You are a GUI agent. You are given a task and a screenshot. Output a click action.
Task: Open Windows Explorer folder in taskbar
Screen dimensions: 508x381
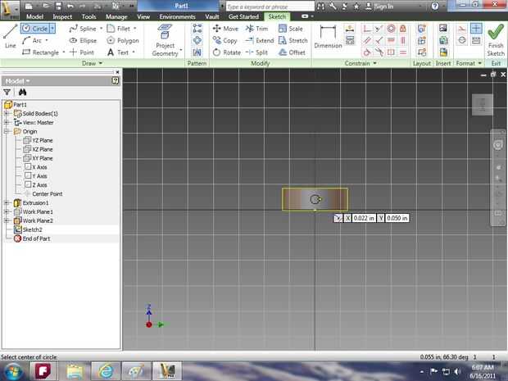pos(75,371)
